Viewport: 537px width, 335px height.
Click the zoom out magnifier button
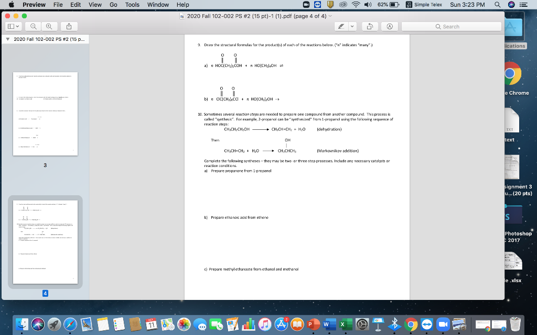(34, 26)
